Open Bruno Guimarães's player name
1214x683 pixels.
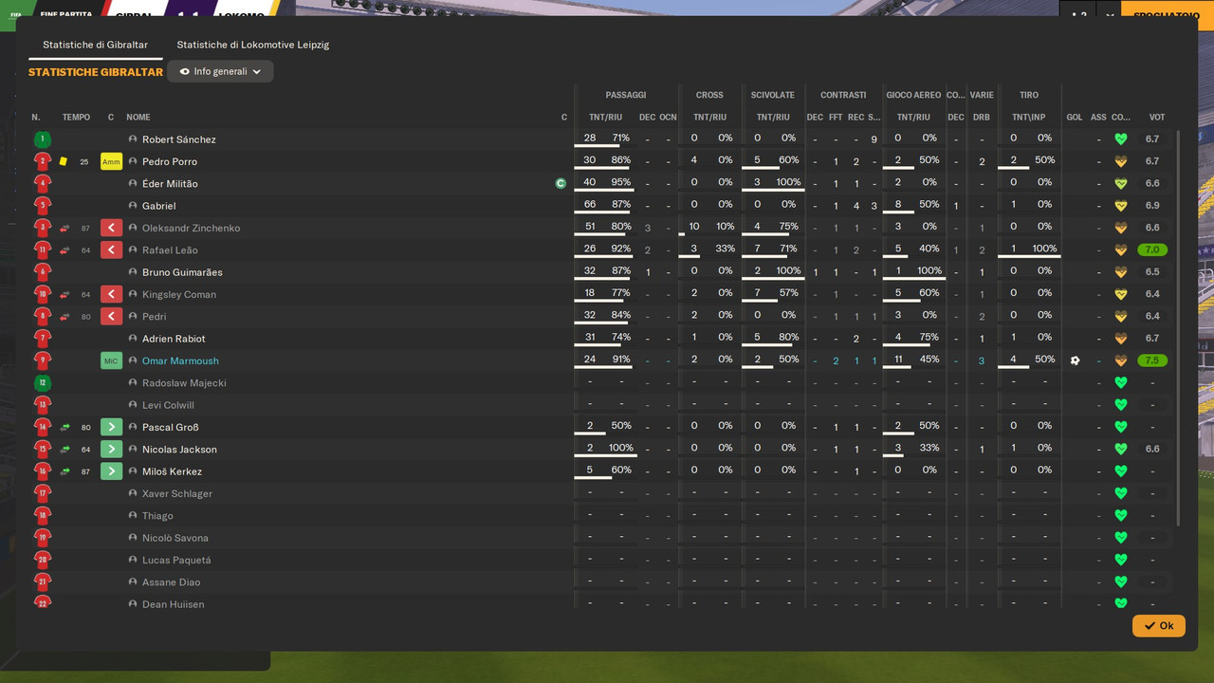(x=182, y=272)
